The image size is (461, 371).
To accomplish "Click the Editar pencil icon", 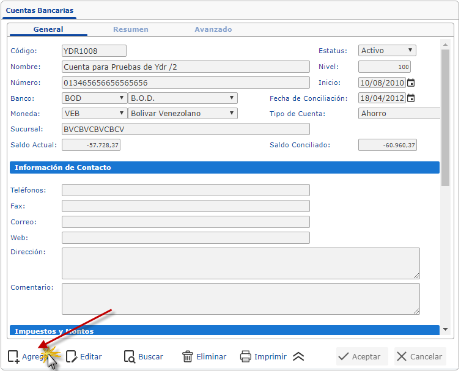I will pos(72,356).
